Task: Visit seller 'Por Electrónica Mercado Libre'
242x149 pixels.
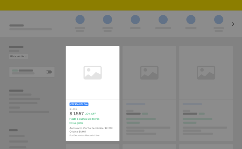Action: (x=85, y=135)
